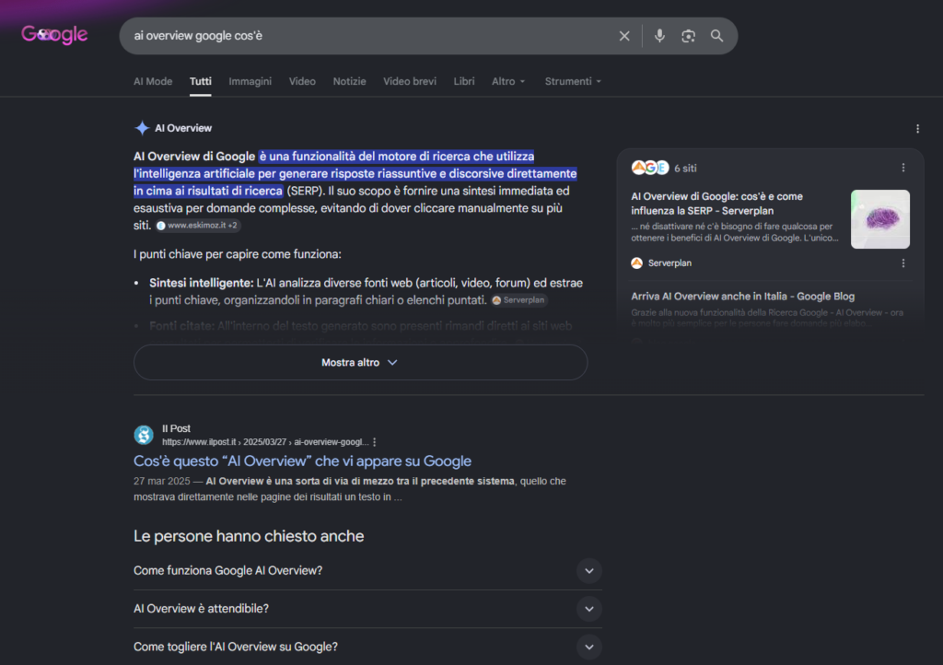Click the magnifying glass search icon
Viewport: 943px width, 665px height.
point(716,36)
